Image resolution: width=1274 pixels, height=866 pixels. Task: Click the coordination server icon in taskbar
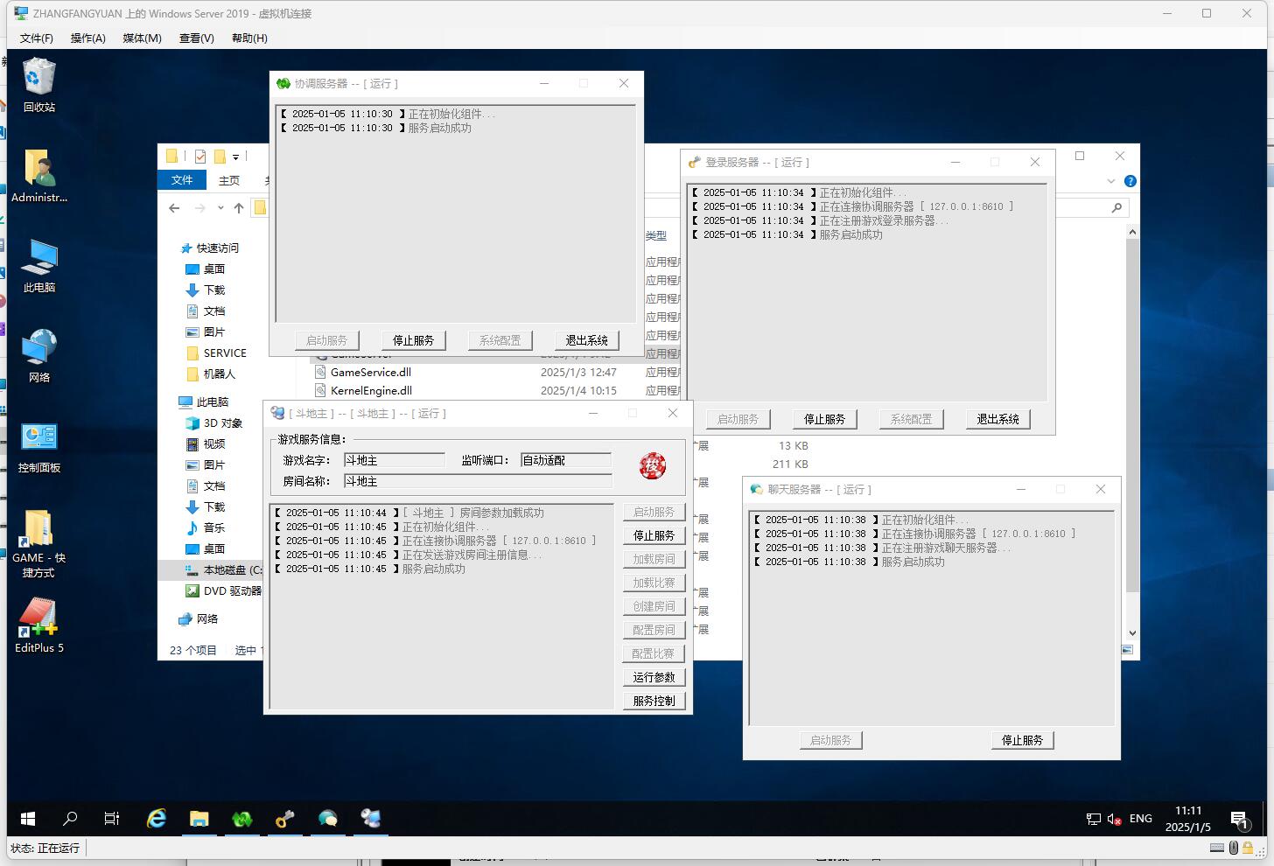(241, 819)
